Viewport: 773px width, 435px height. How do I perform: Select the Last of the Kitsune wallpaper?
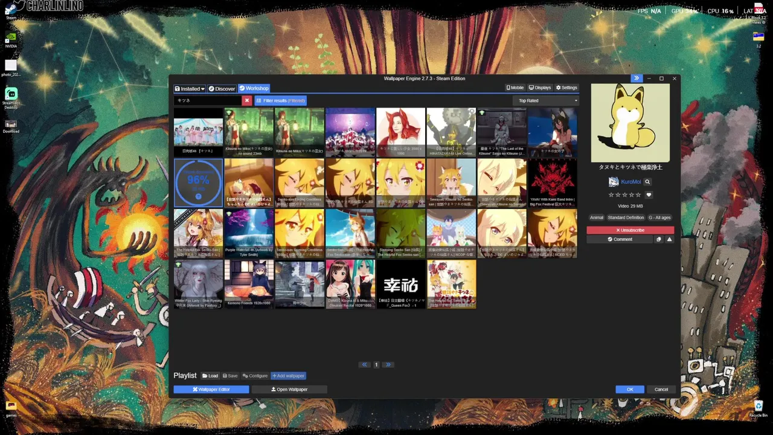click(502, 132)
